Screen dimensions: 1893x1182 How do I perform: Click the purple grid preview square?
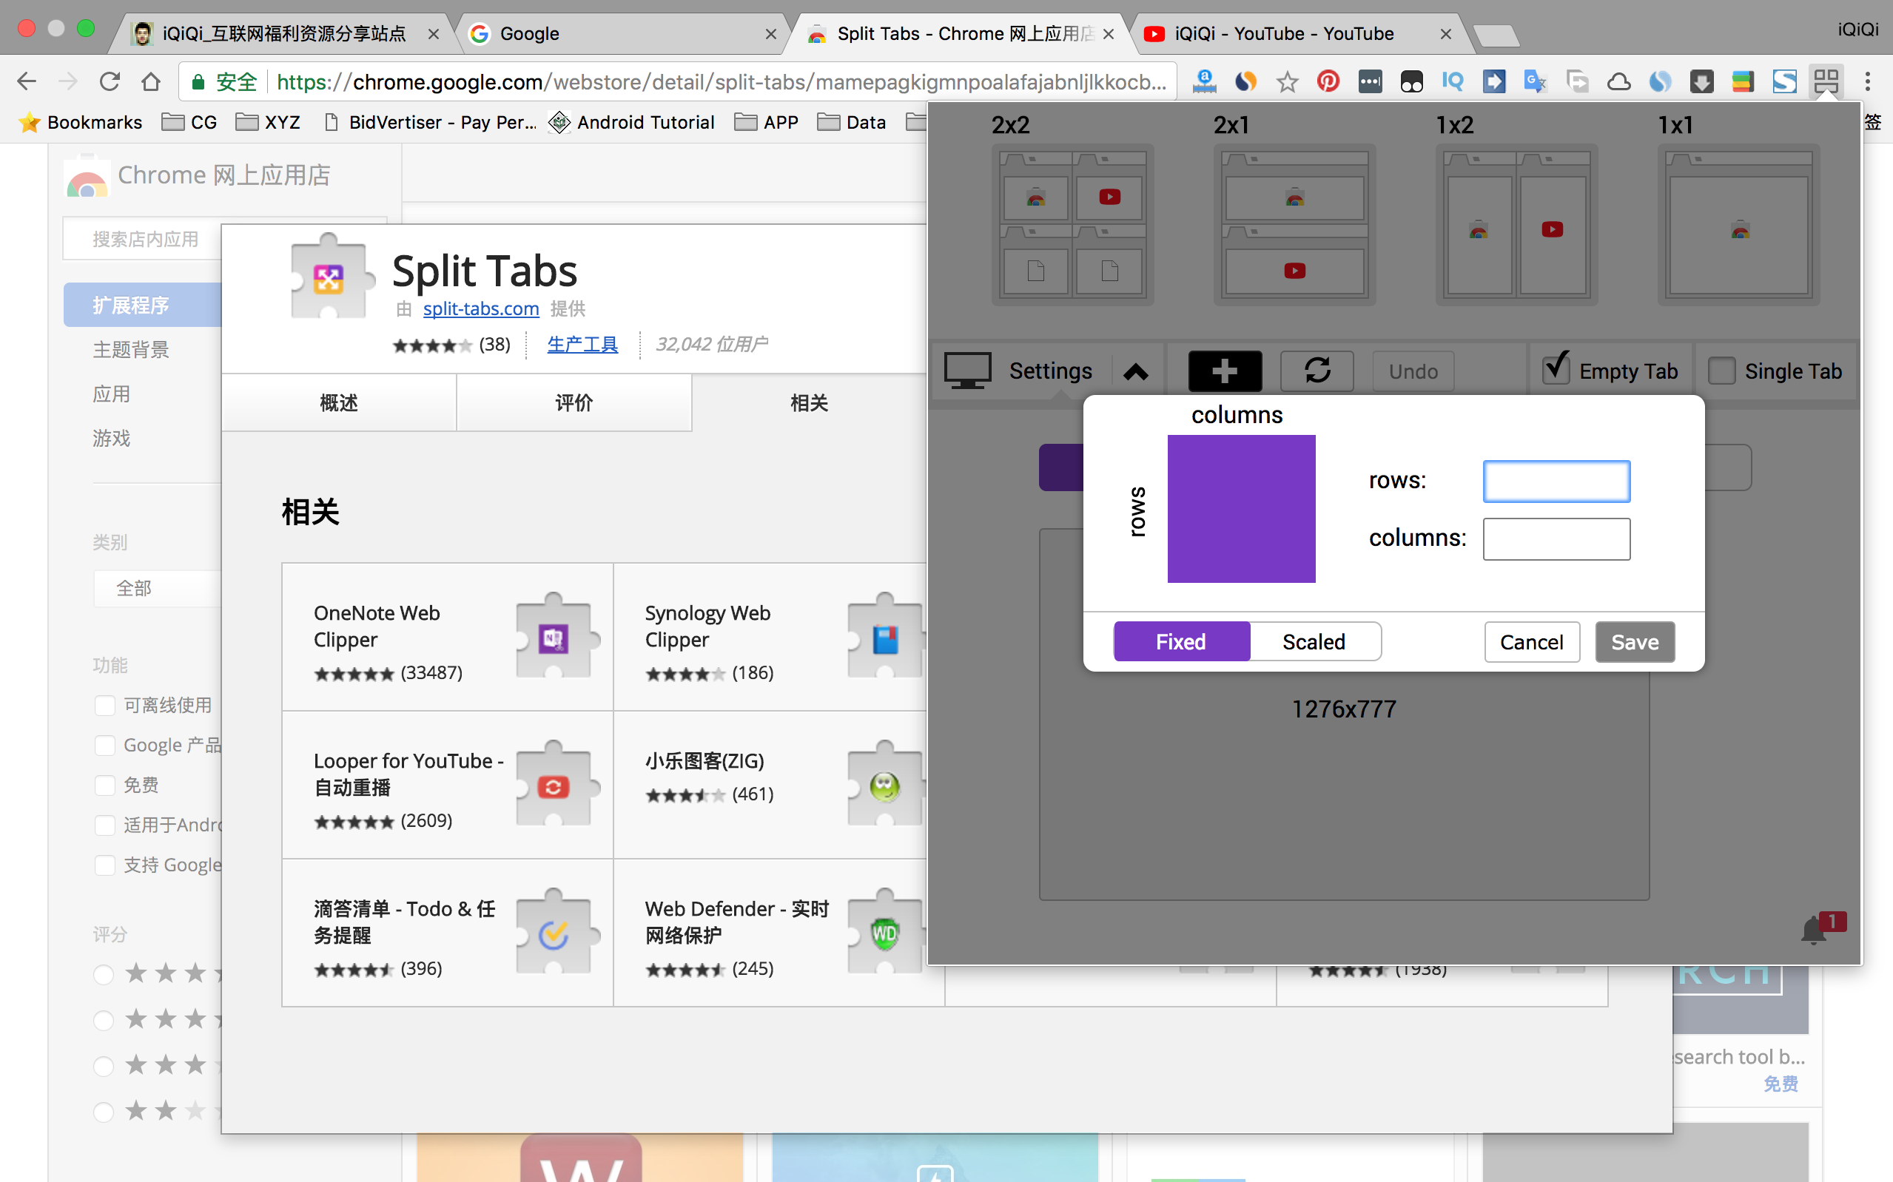point(1241,509)
